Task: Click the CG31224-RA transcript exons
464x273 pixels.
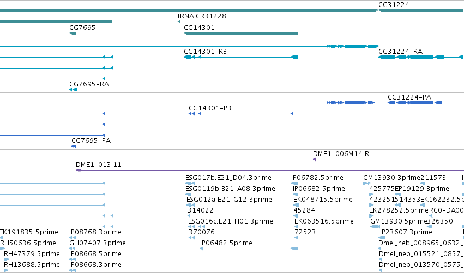Action: pyautogui.click(x=421, y=57)
